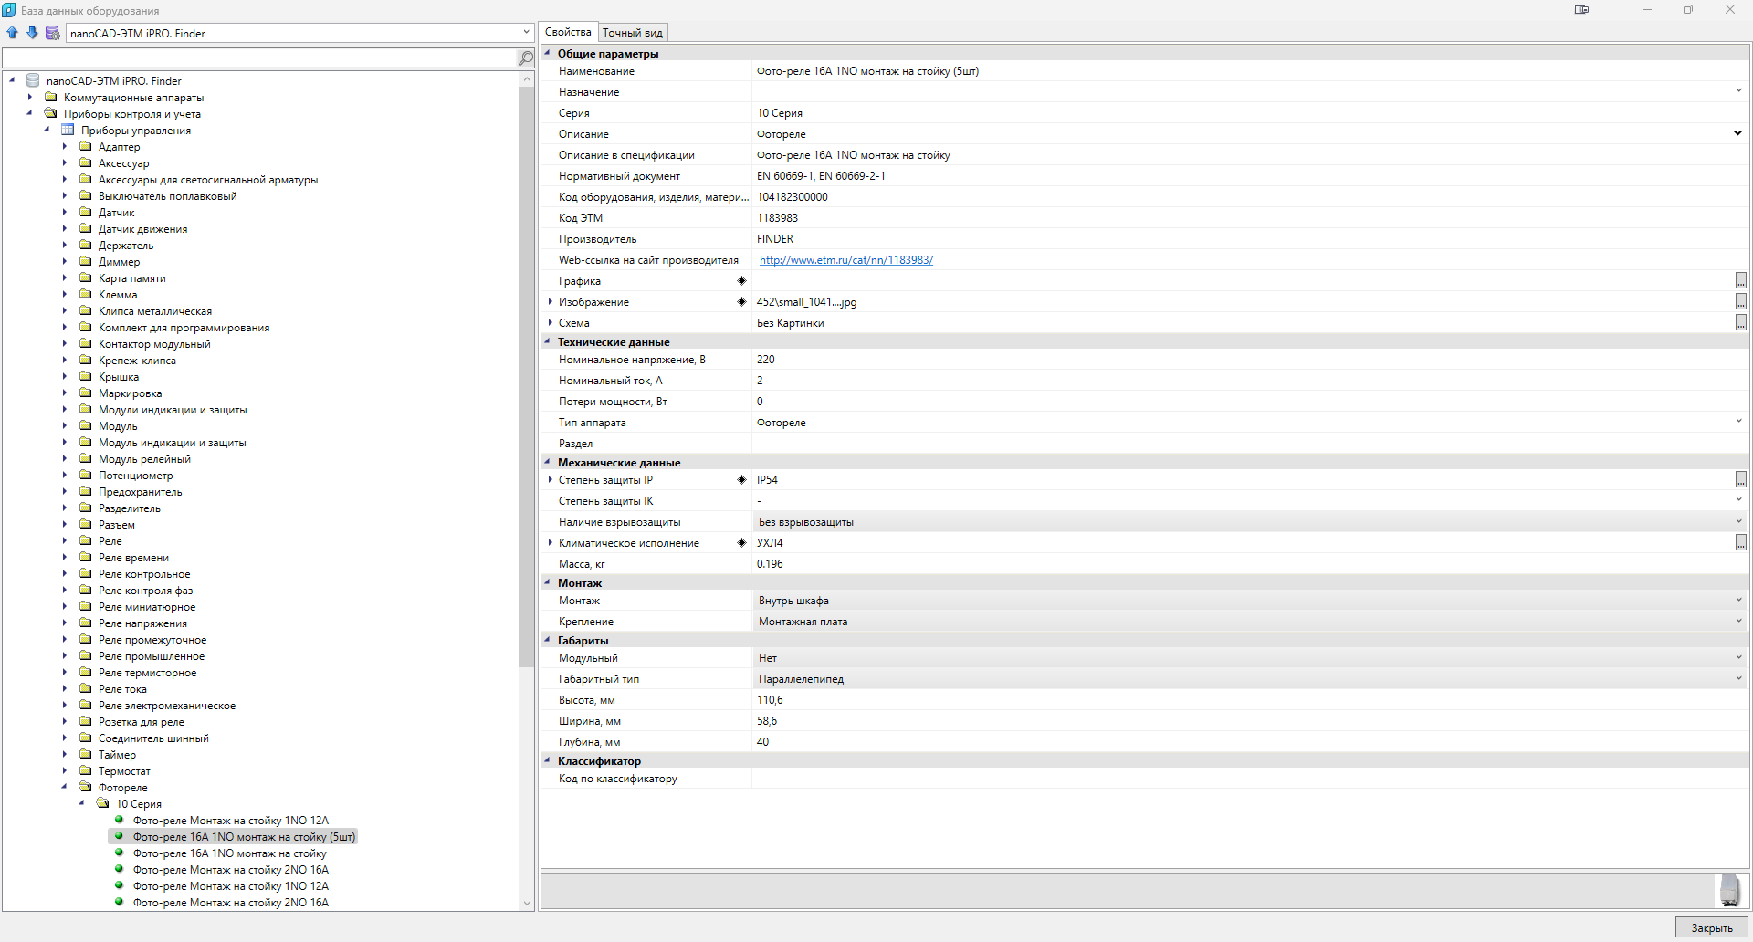Collapse the Фотореле folder in tree
Image resolution: width=1753 pixels, height=942 pixels.
coord(65,788)
